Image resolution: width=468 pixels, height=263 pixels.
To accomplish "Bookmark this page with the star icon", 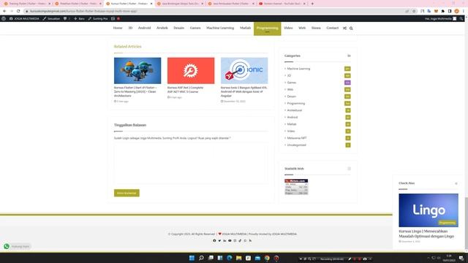I will (x=414, y=11).
